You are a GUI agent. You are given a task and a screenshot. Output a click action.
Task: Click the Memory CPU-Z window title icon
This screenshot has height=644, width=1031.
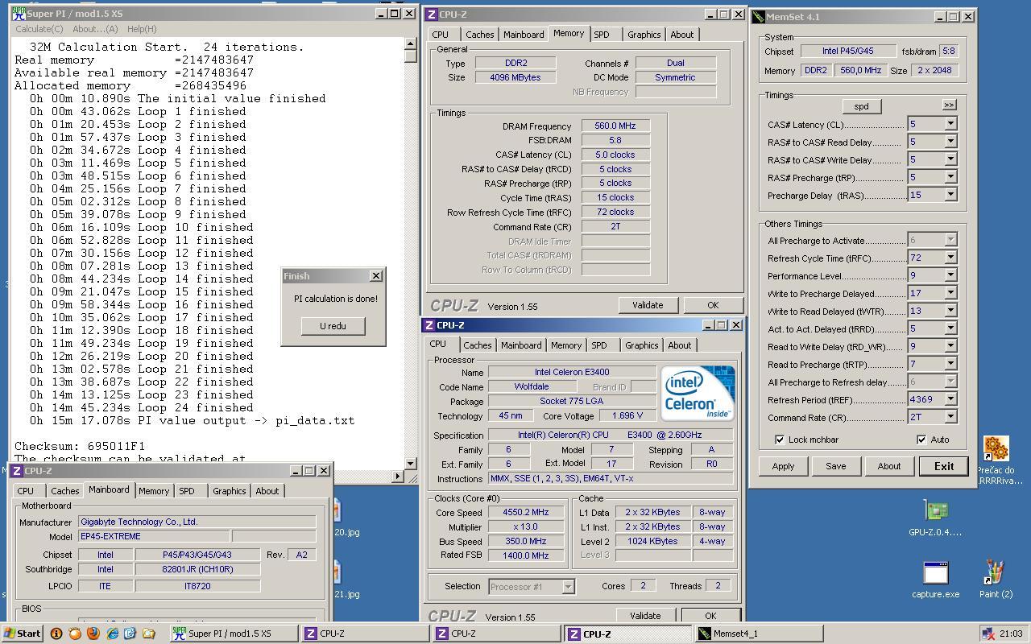point(432,14)
